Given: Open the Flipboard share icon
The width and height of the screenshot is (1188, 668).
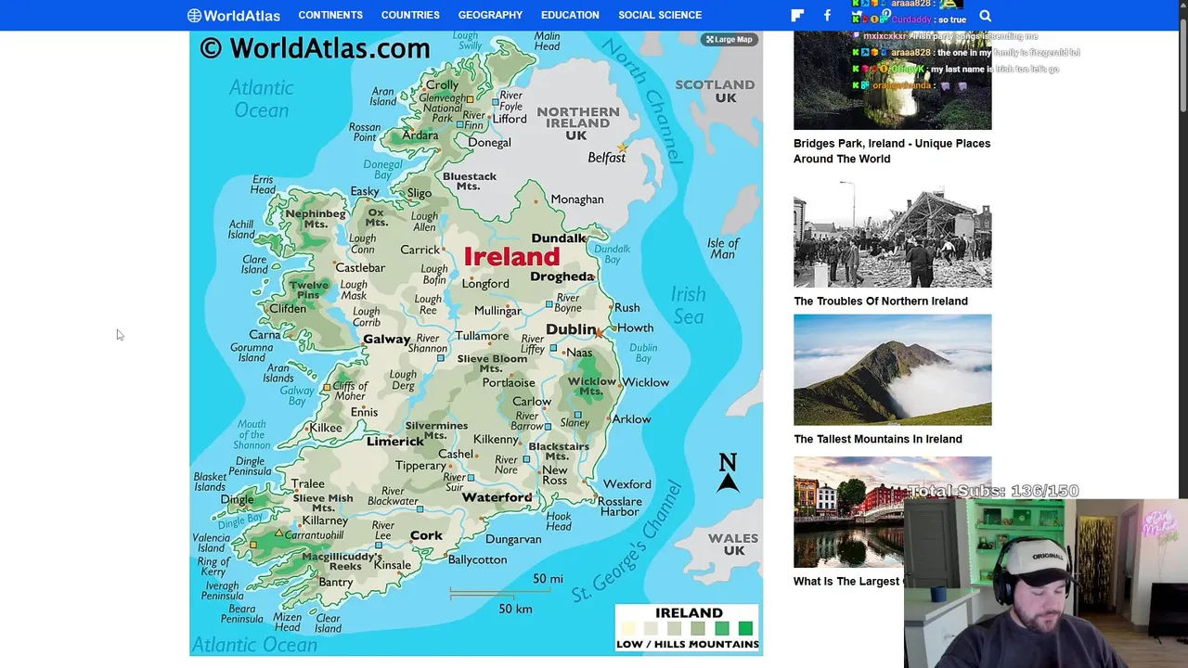Looking at the screenshot, I should (797, 15).
